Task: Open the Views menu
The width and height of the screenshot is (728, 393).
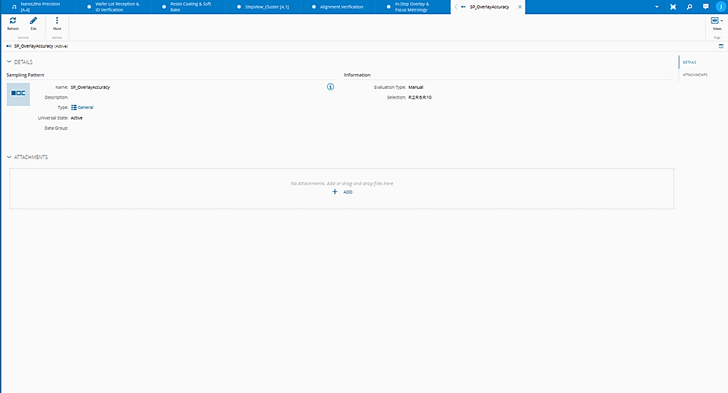Action: 717,23
